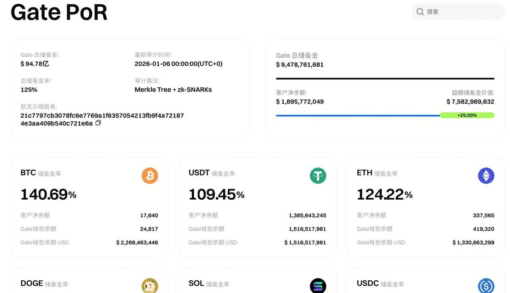Image resolution: width=510 pixels, height=293 pixels.
Task: Open the ETH 储备金率 card heading
Action: (x=377, y=173)
